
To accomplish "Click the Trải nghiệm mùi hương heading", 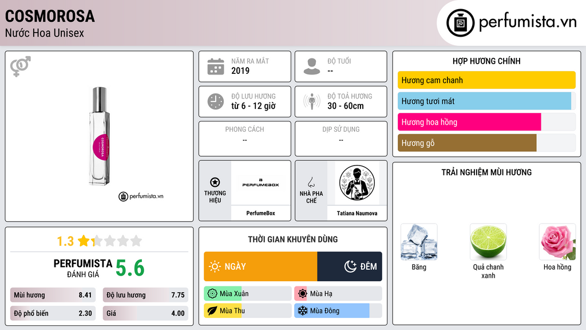I will pyautogui.click(x=486, y=172).
